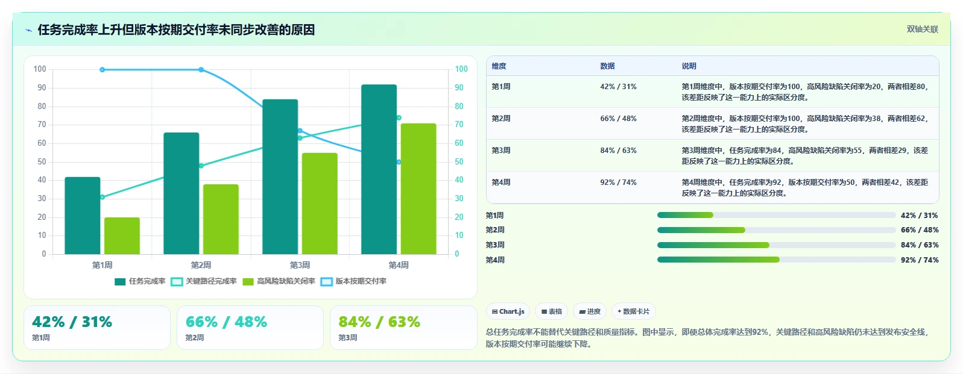Toggle the 高风险缺陷关闭率 legend entry
This screenshot has width=963, height=374.
279,281
